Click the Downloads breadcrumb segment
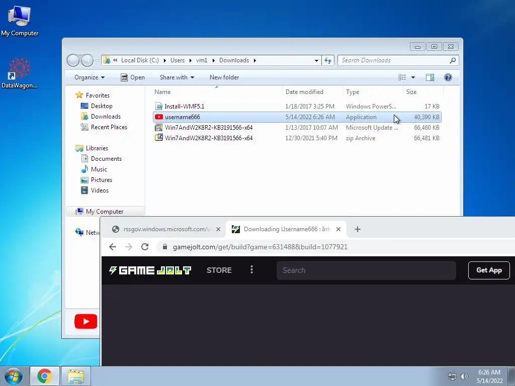515x386 pixels. [x=234, y=60]
